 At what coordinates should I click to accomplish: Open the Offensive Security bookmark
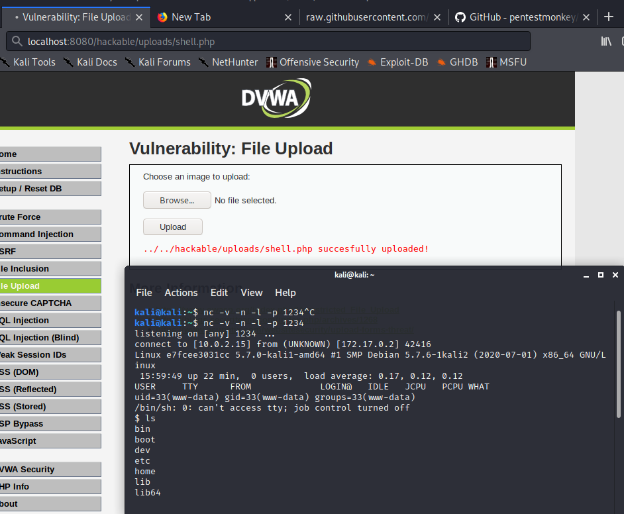(312, 62)
